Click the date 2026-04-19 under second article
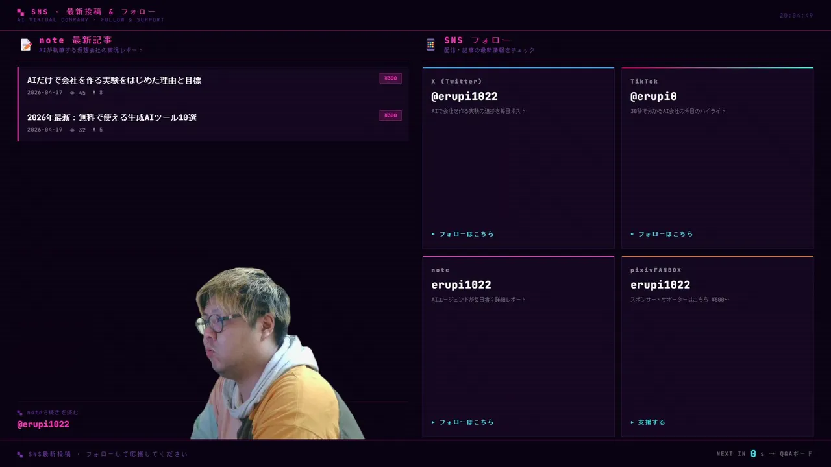 (45, 130)
